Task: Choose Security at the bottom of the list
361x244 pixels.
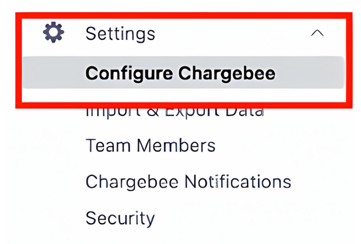Action: pos(120,218)
